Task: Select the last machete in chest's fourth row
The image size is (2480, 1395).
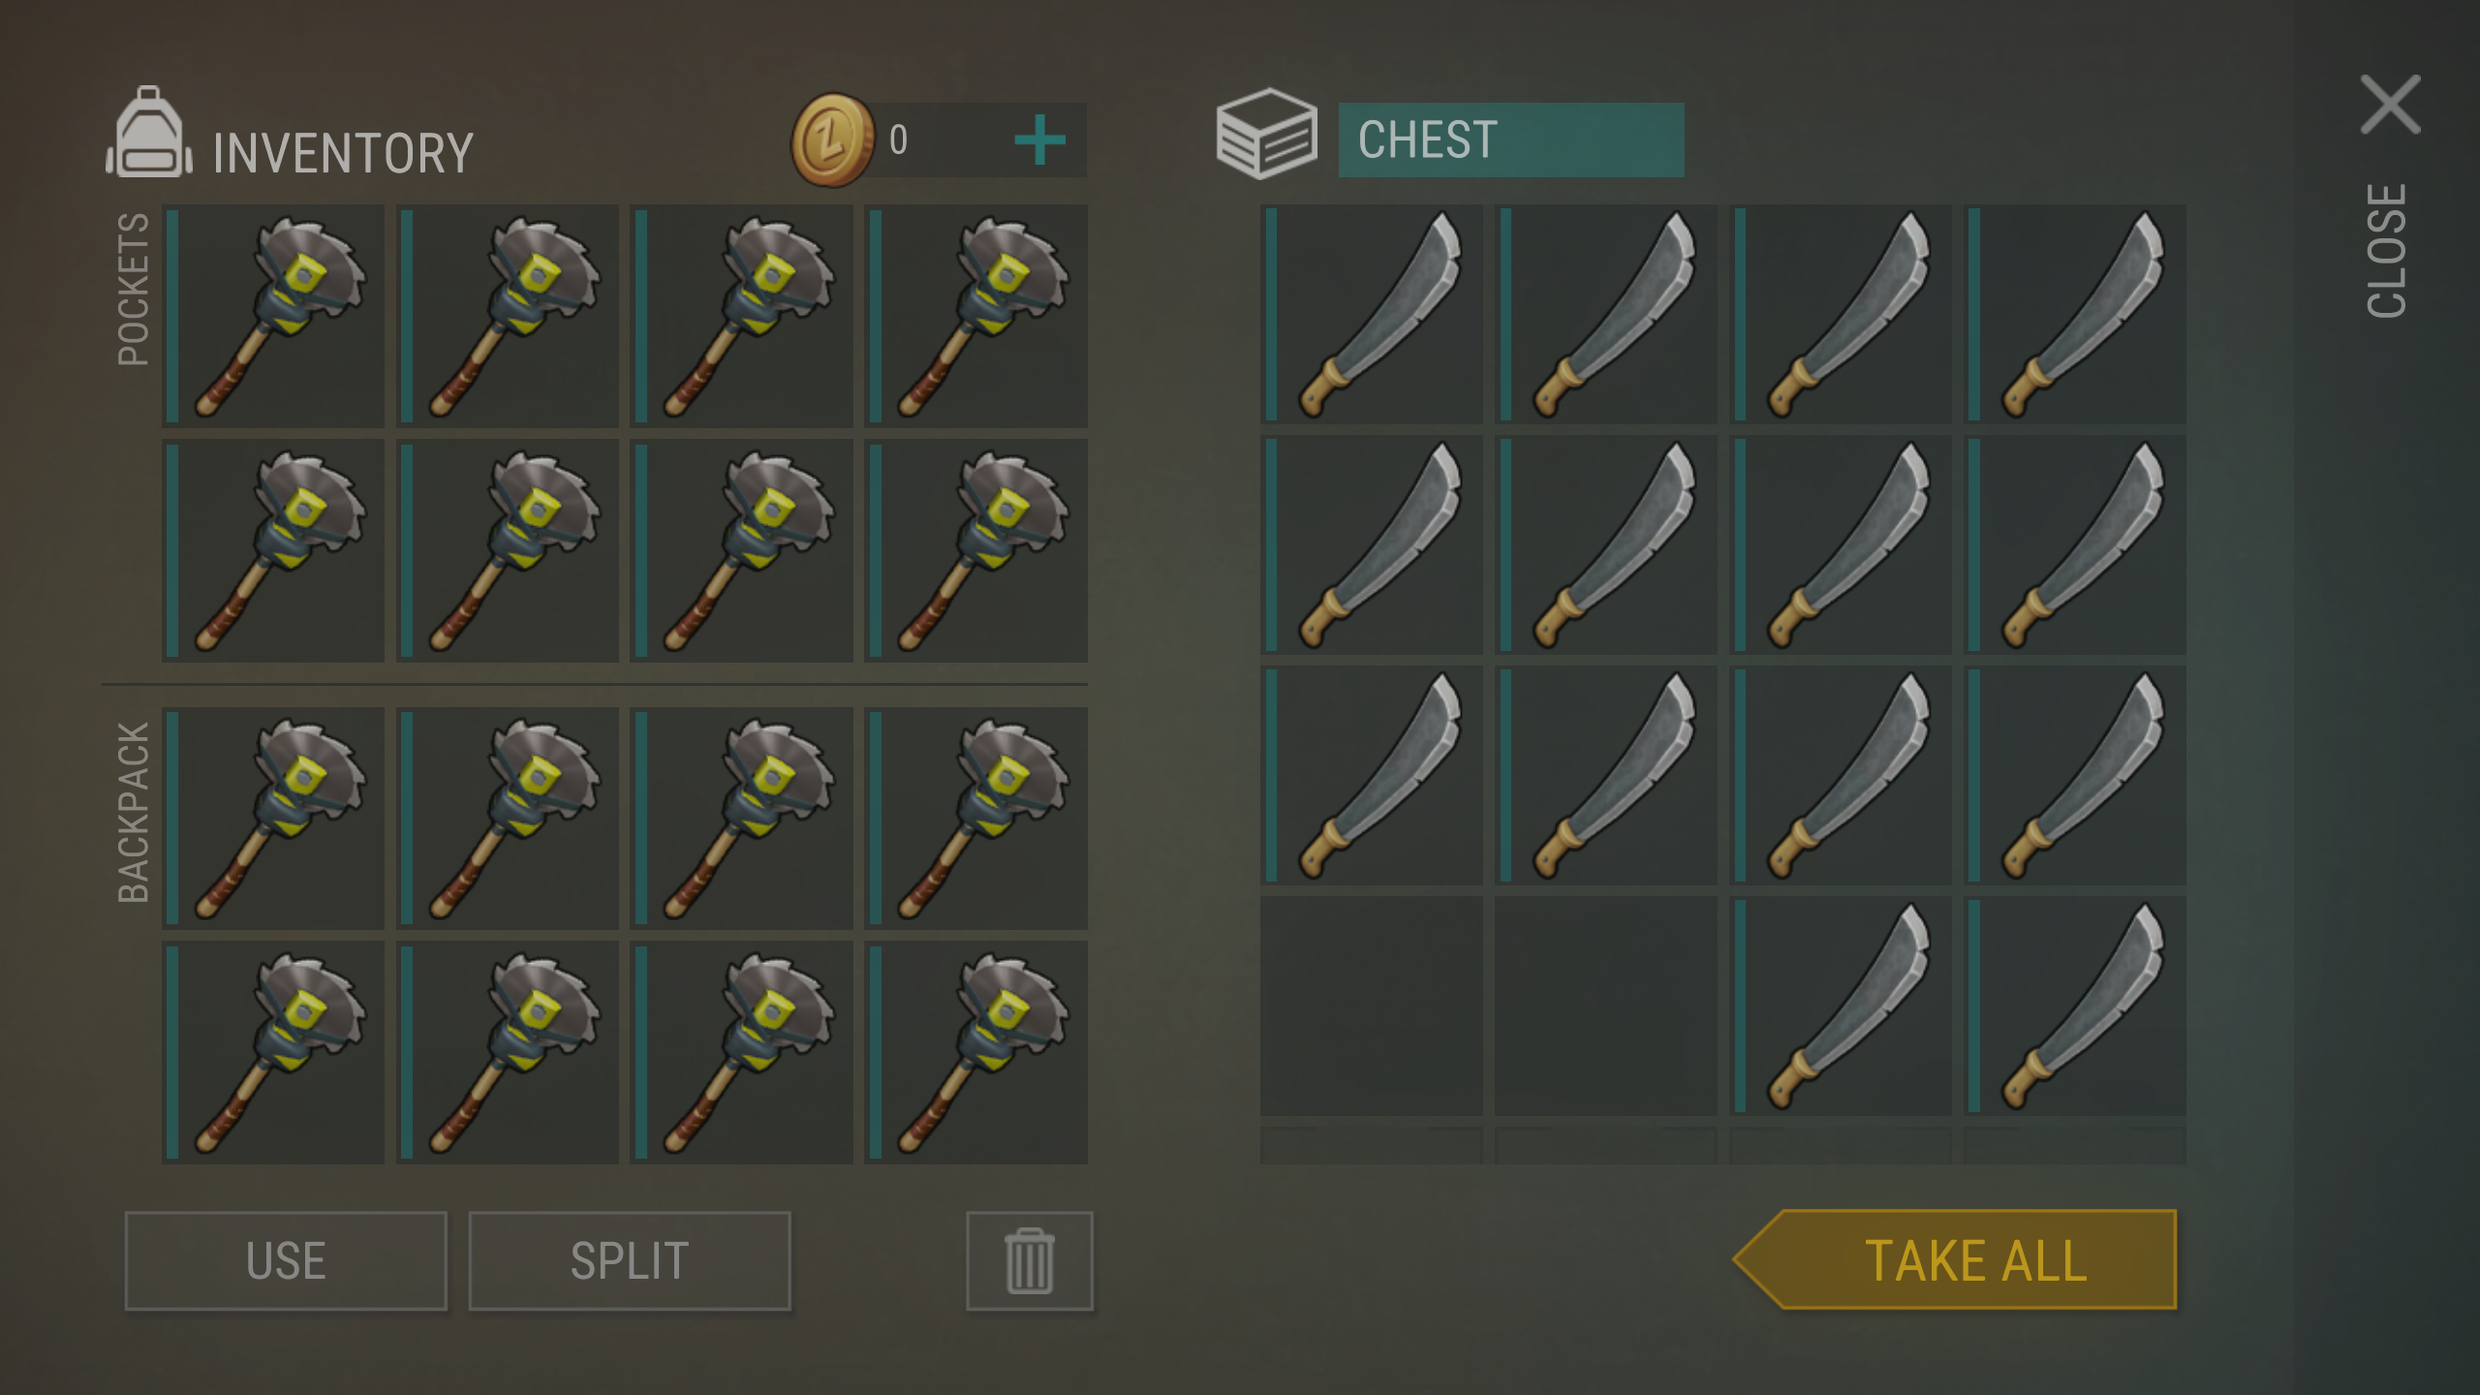Action: coord(2074,1006)
